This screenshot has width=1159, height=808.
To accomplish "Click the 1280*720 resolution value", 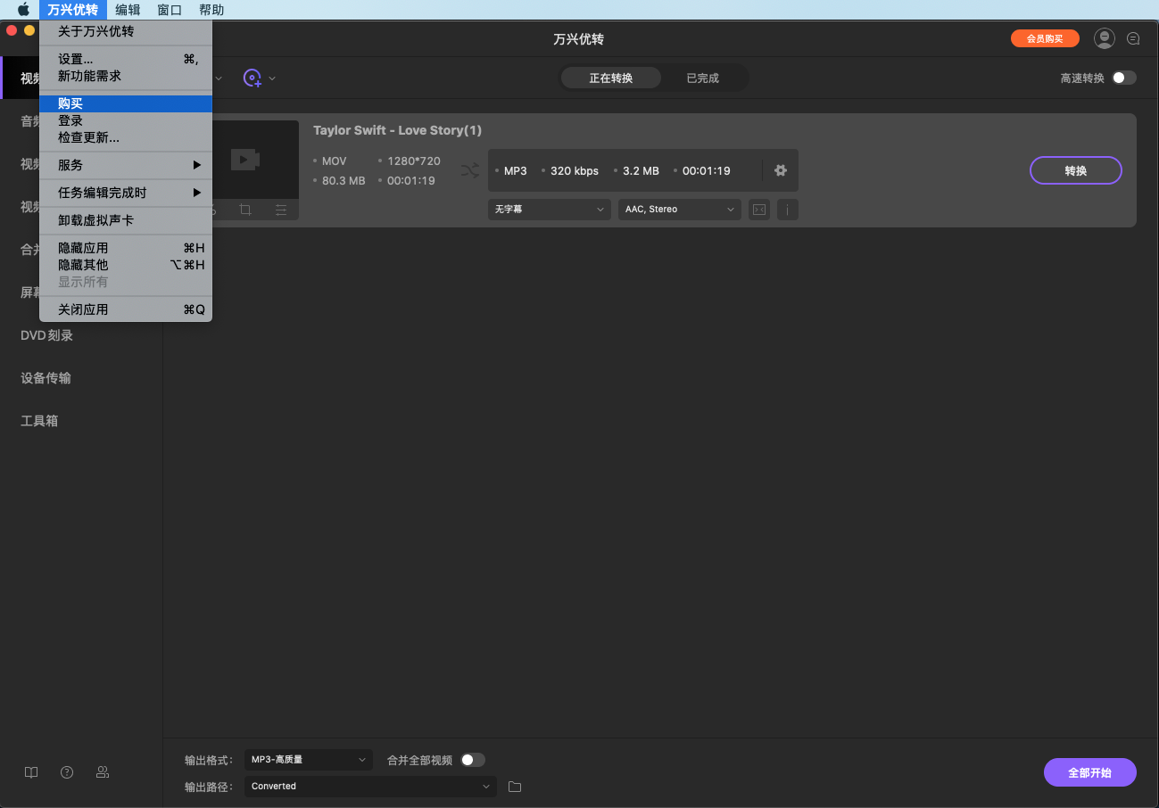I will click(x=414, y=161).
